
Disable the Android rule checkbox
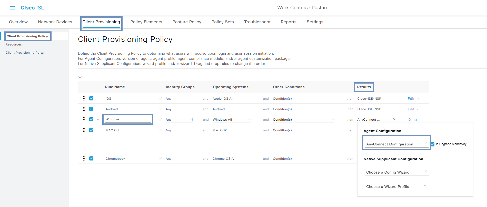[91, 109]
